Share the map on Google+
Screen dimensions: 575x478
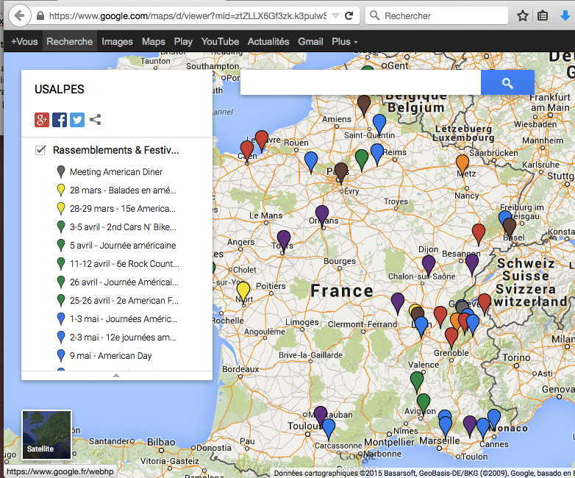[42, 120]
